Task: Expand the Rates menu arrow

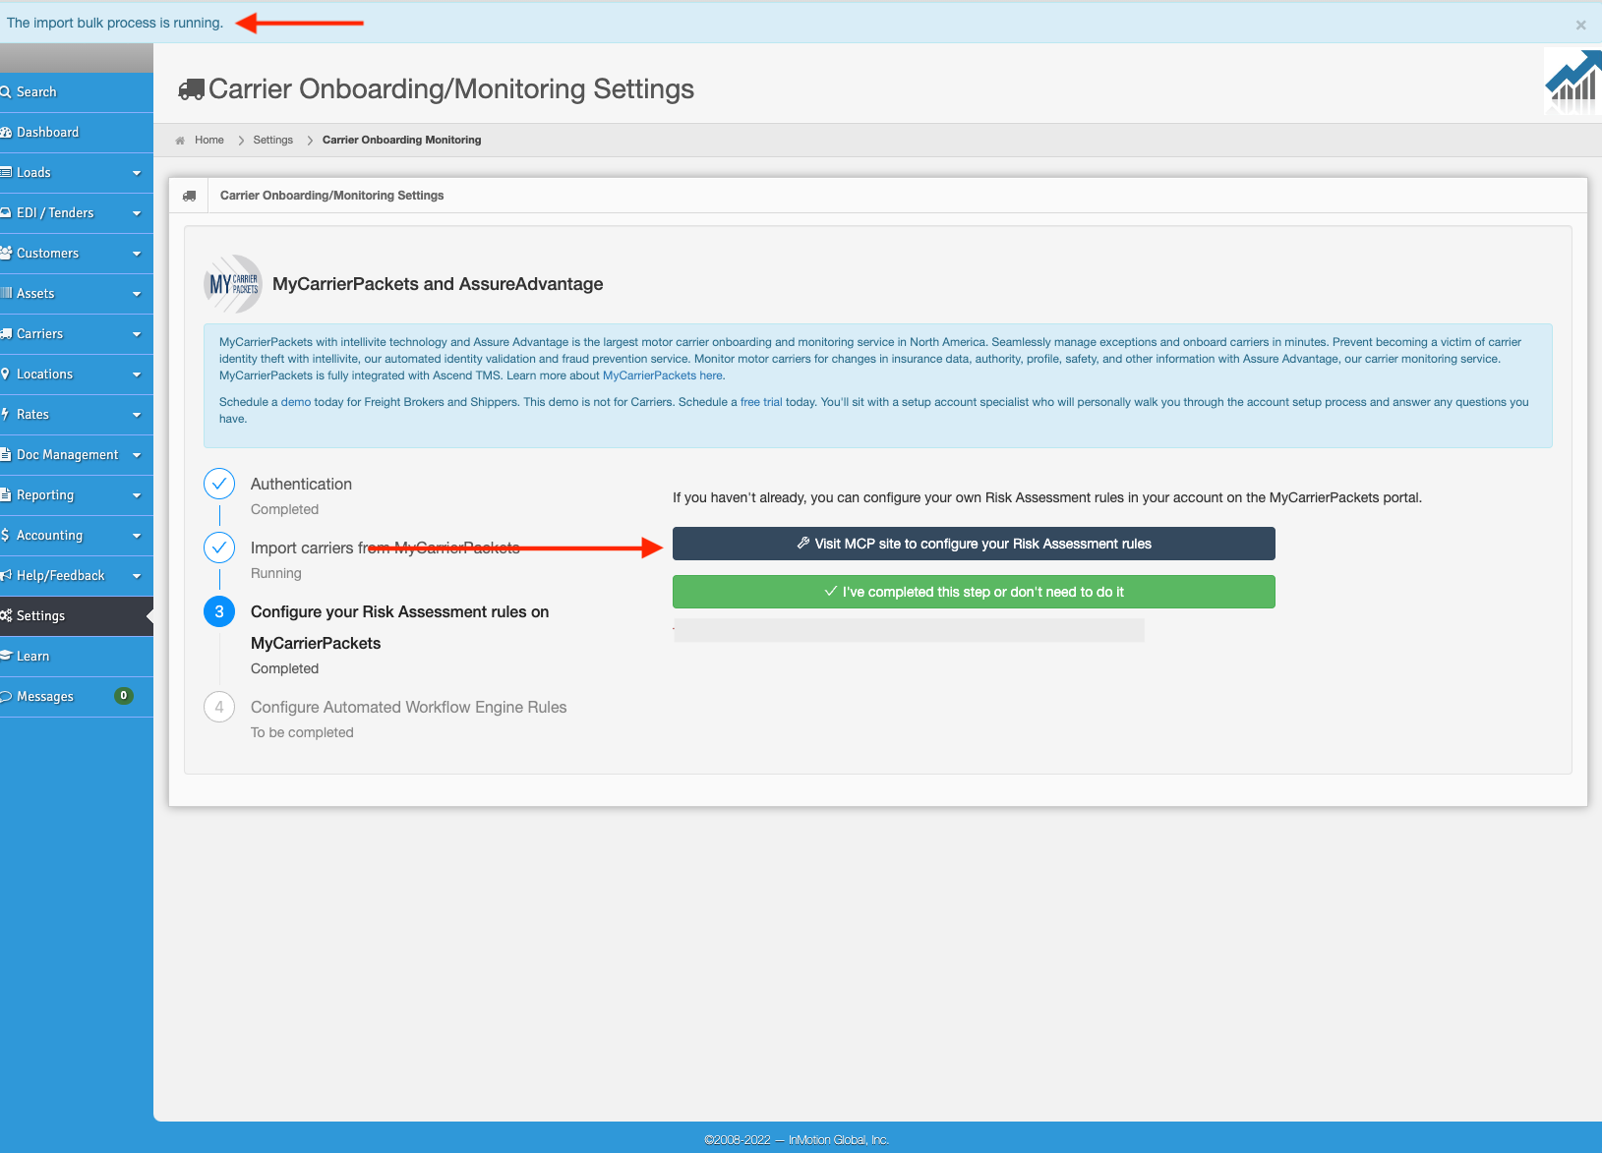Action: coord(137,415)
